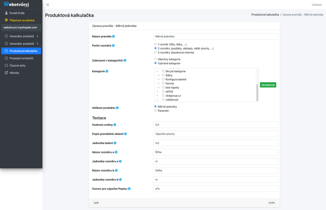Click the Webotvůrci logo
Screen dimensions: 326x210
pyautogui.click(x=16, y=4)
